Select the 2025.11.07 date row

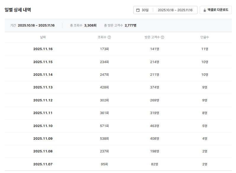(x=43, y=164)
